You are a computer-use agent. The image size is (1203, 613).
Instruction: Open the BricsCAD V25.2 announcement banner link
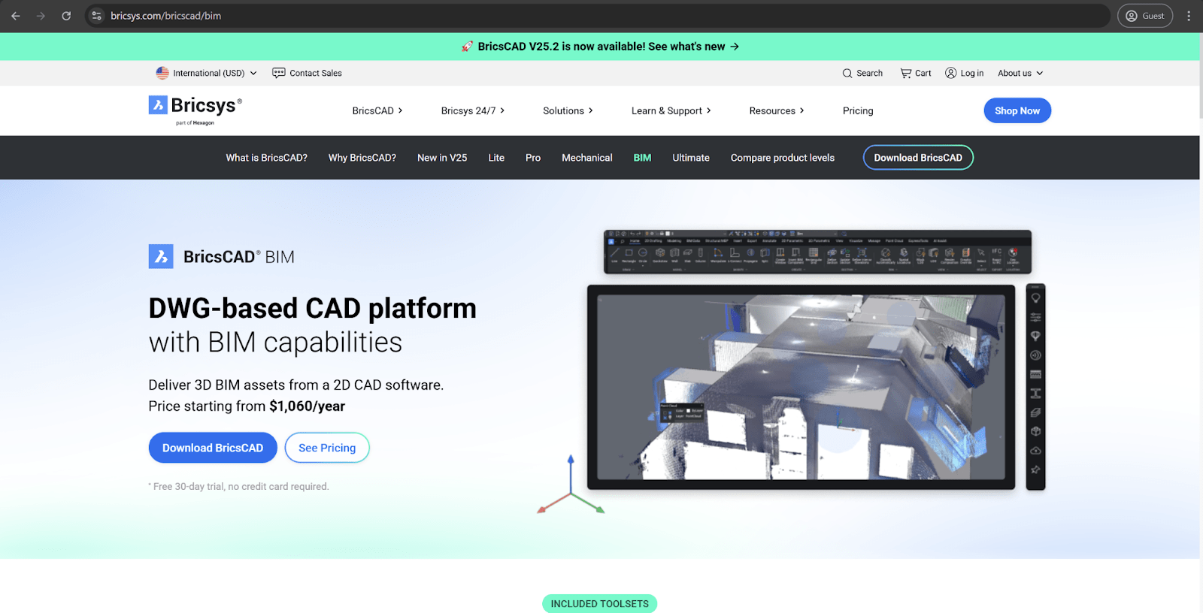pyautogui.click(x=601, y=47)
